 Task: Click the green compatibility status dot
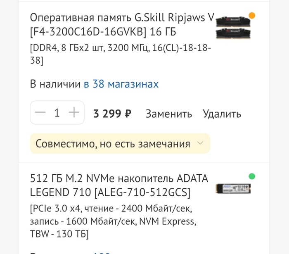pos(252,177)
